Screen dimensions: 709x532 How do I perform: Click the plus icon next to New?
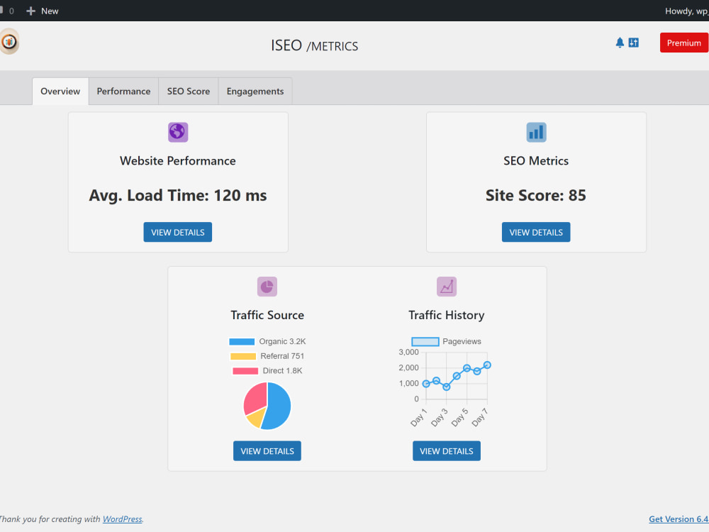pos(30,11)
